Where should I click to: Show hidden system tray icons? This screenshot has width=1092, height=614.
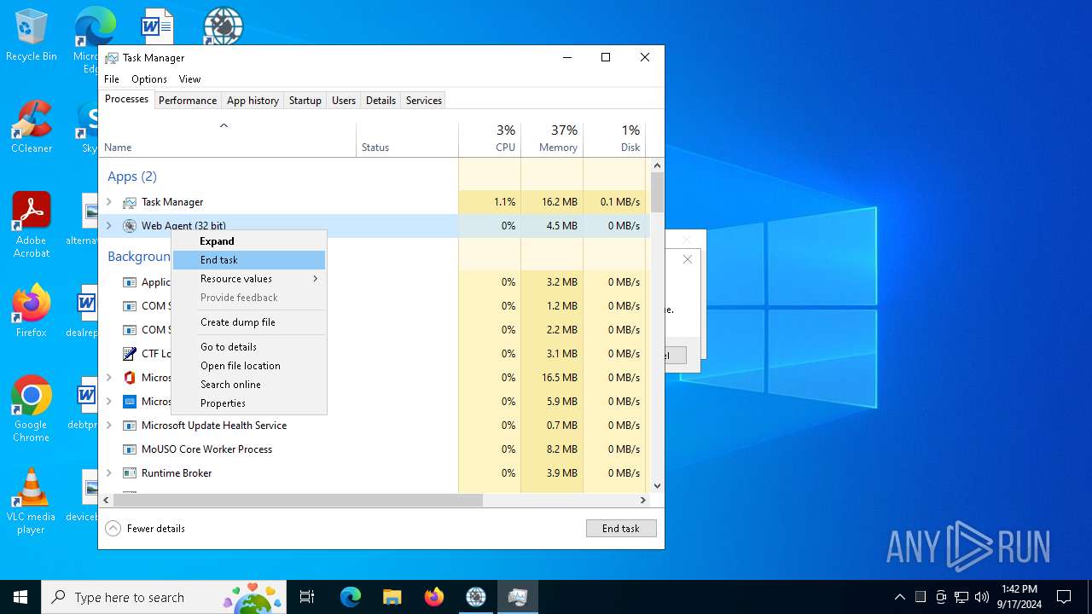click(899, 597)
